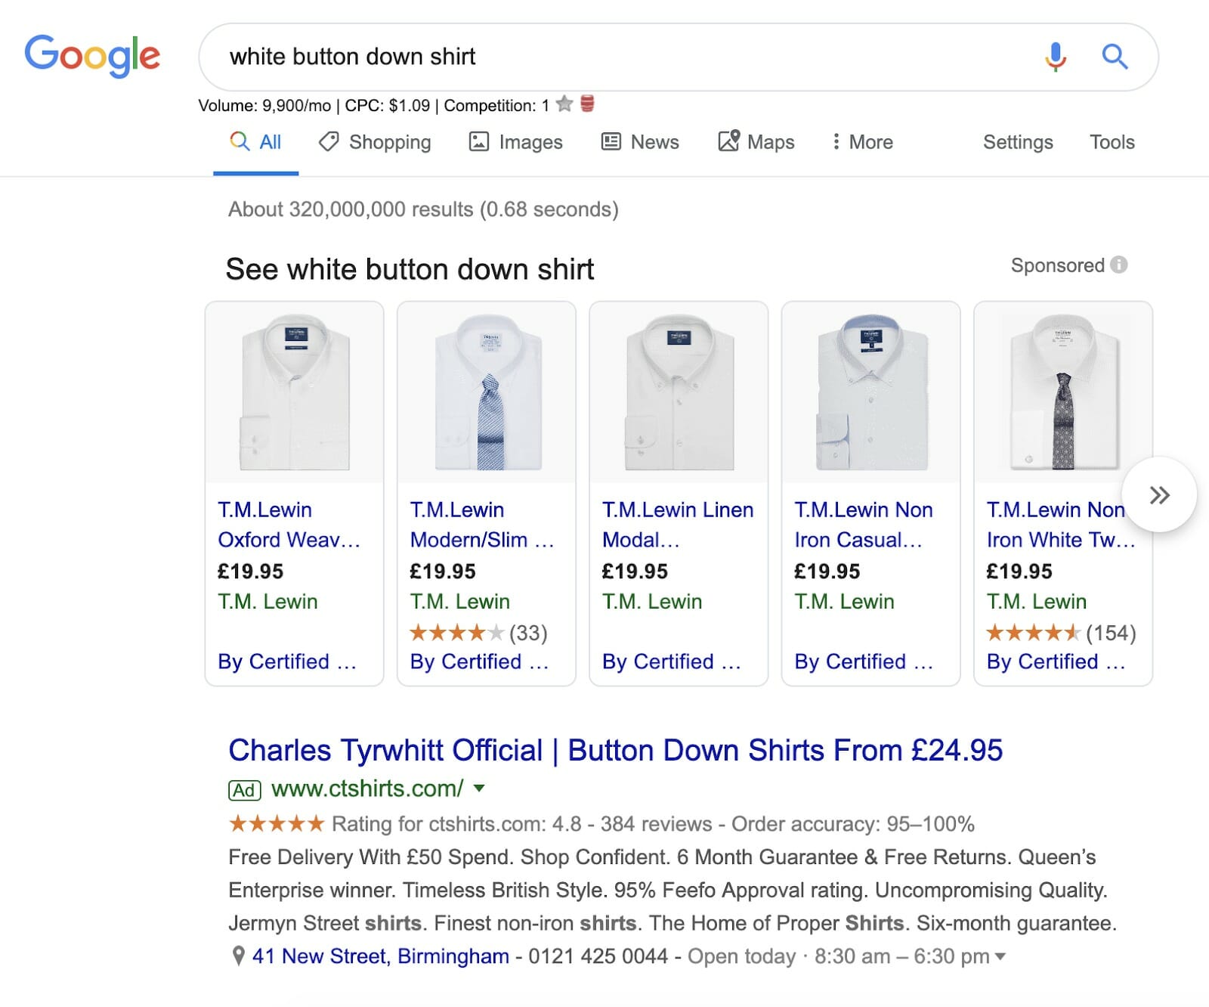
Task: Open Search Settings
Action: click(1017, 142)
